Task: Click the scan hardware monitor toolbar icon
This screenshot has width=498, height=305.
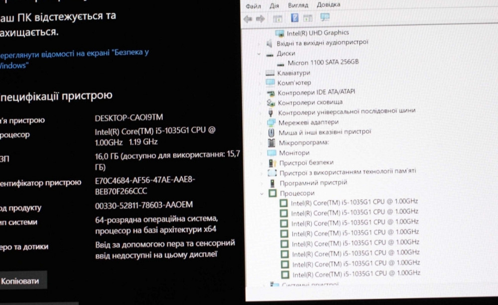Action: coord(325,18)
